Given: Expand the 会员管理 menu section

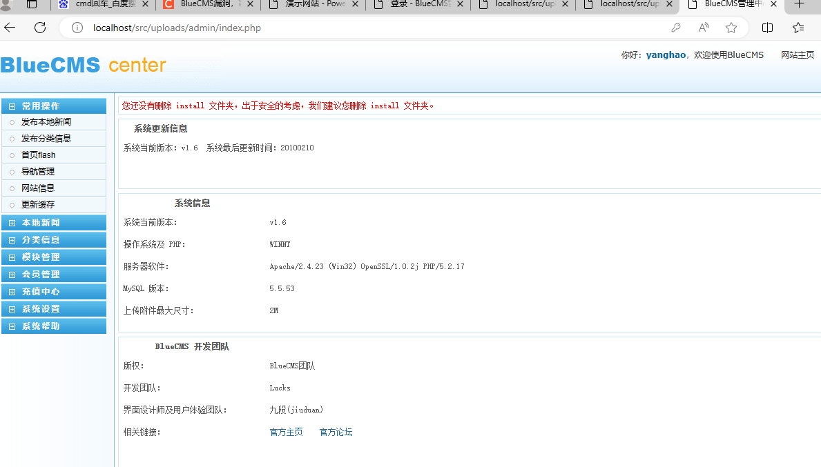Looking at the screenshot, I should tap(54, 275).
